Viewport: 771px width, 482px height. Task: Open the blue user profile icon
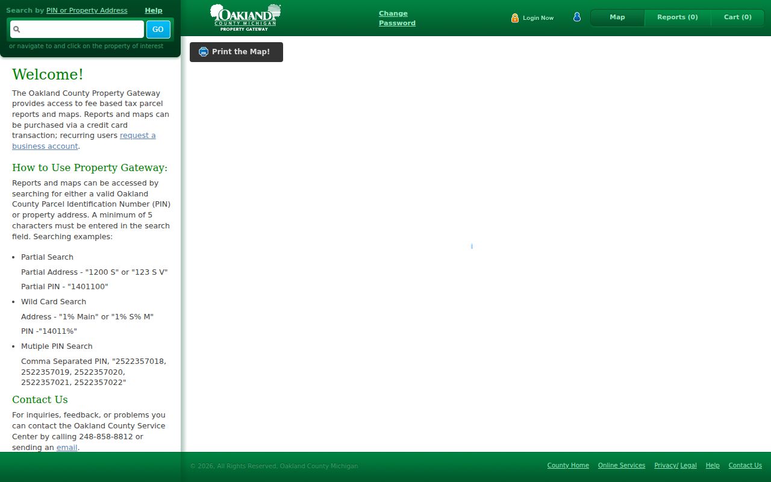click(576, 17)
